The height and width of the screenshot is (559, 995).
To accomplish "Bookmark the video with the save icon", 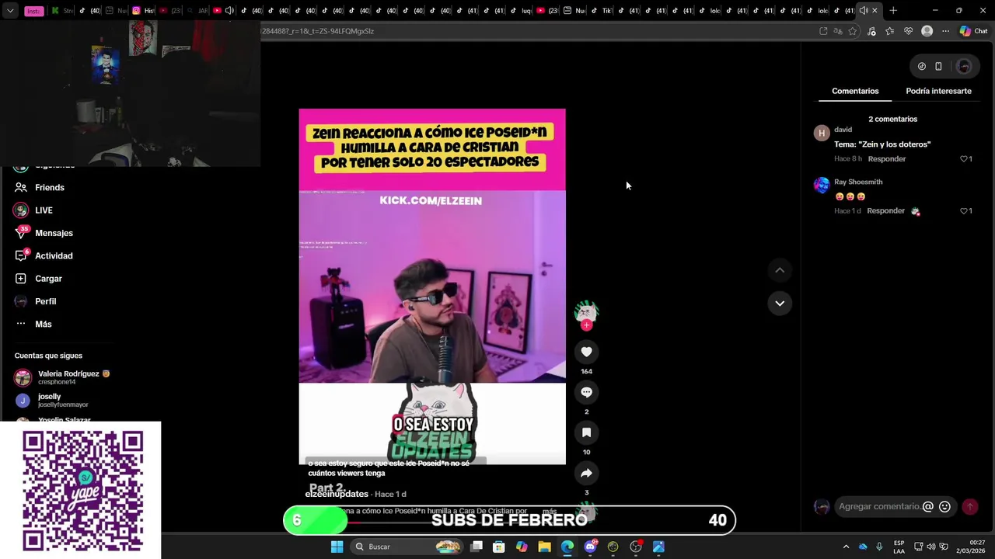I will tap(586, 432).
